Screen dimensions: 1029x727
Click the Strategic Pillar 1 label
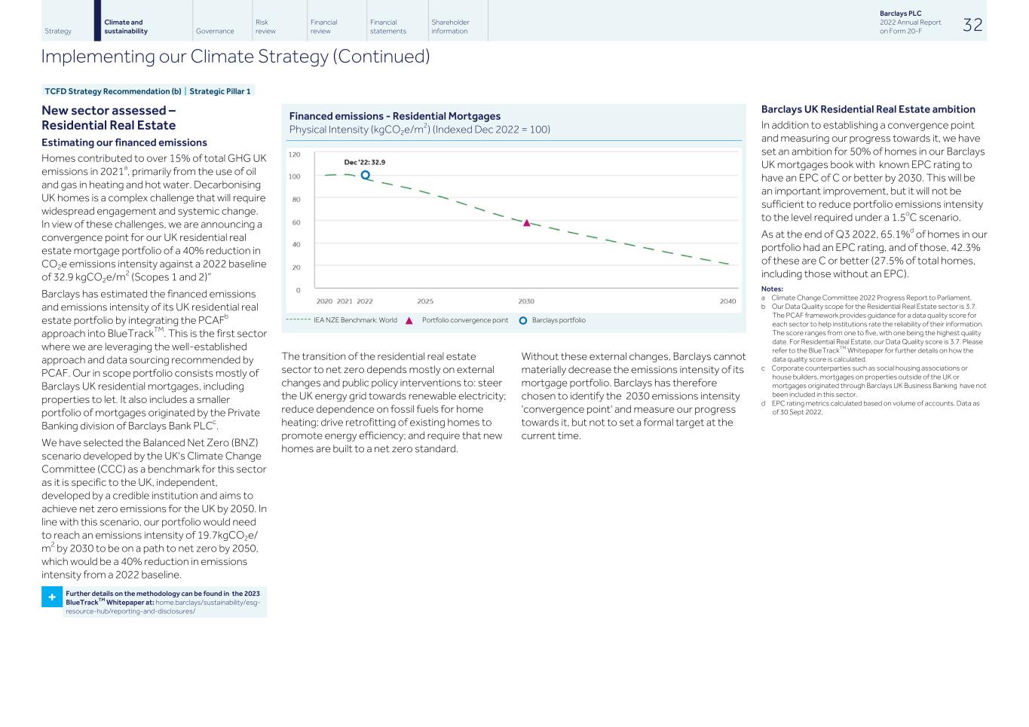click(220, 91)
